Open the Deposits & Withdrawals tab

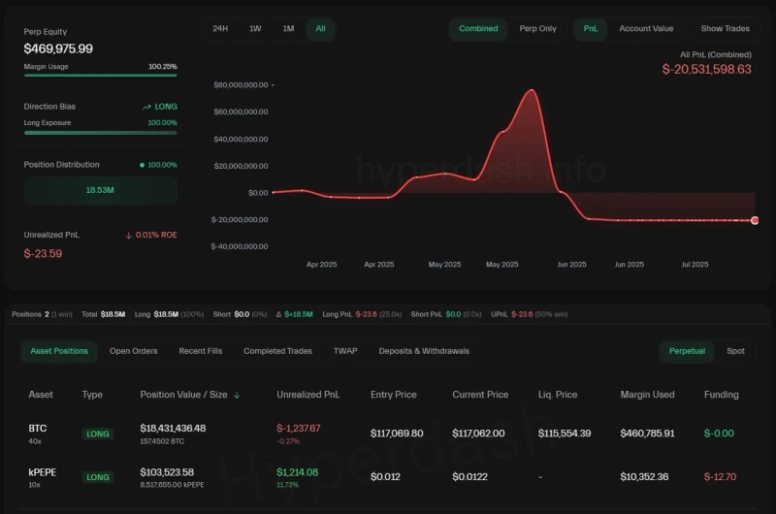[x=424, y=351]
